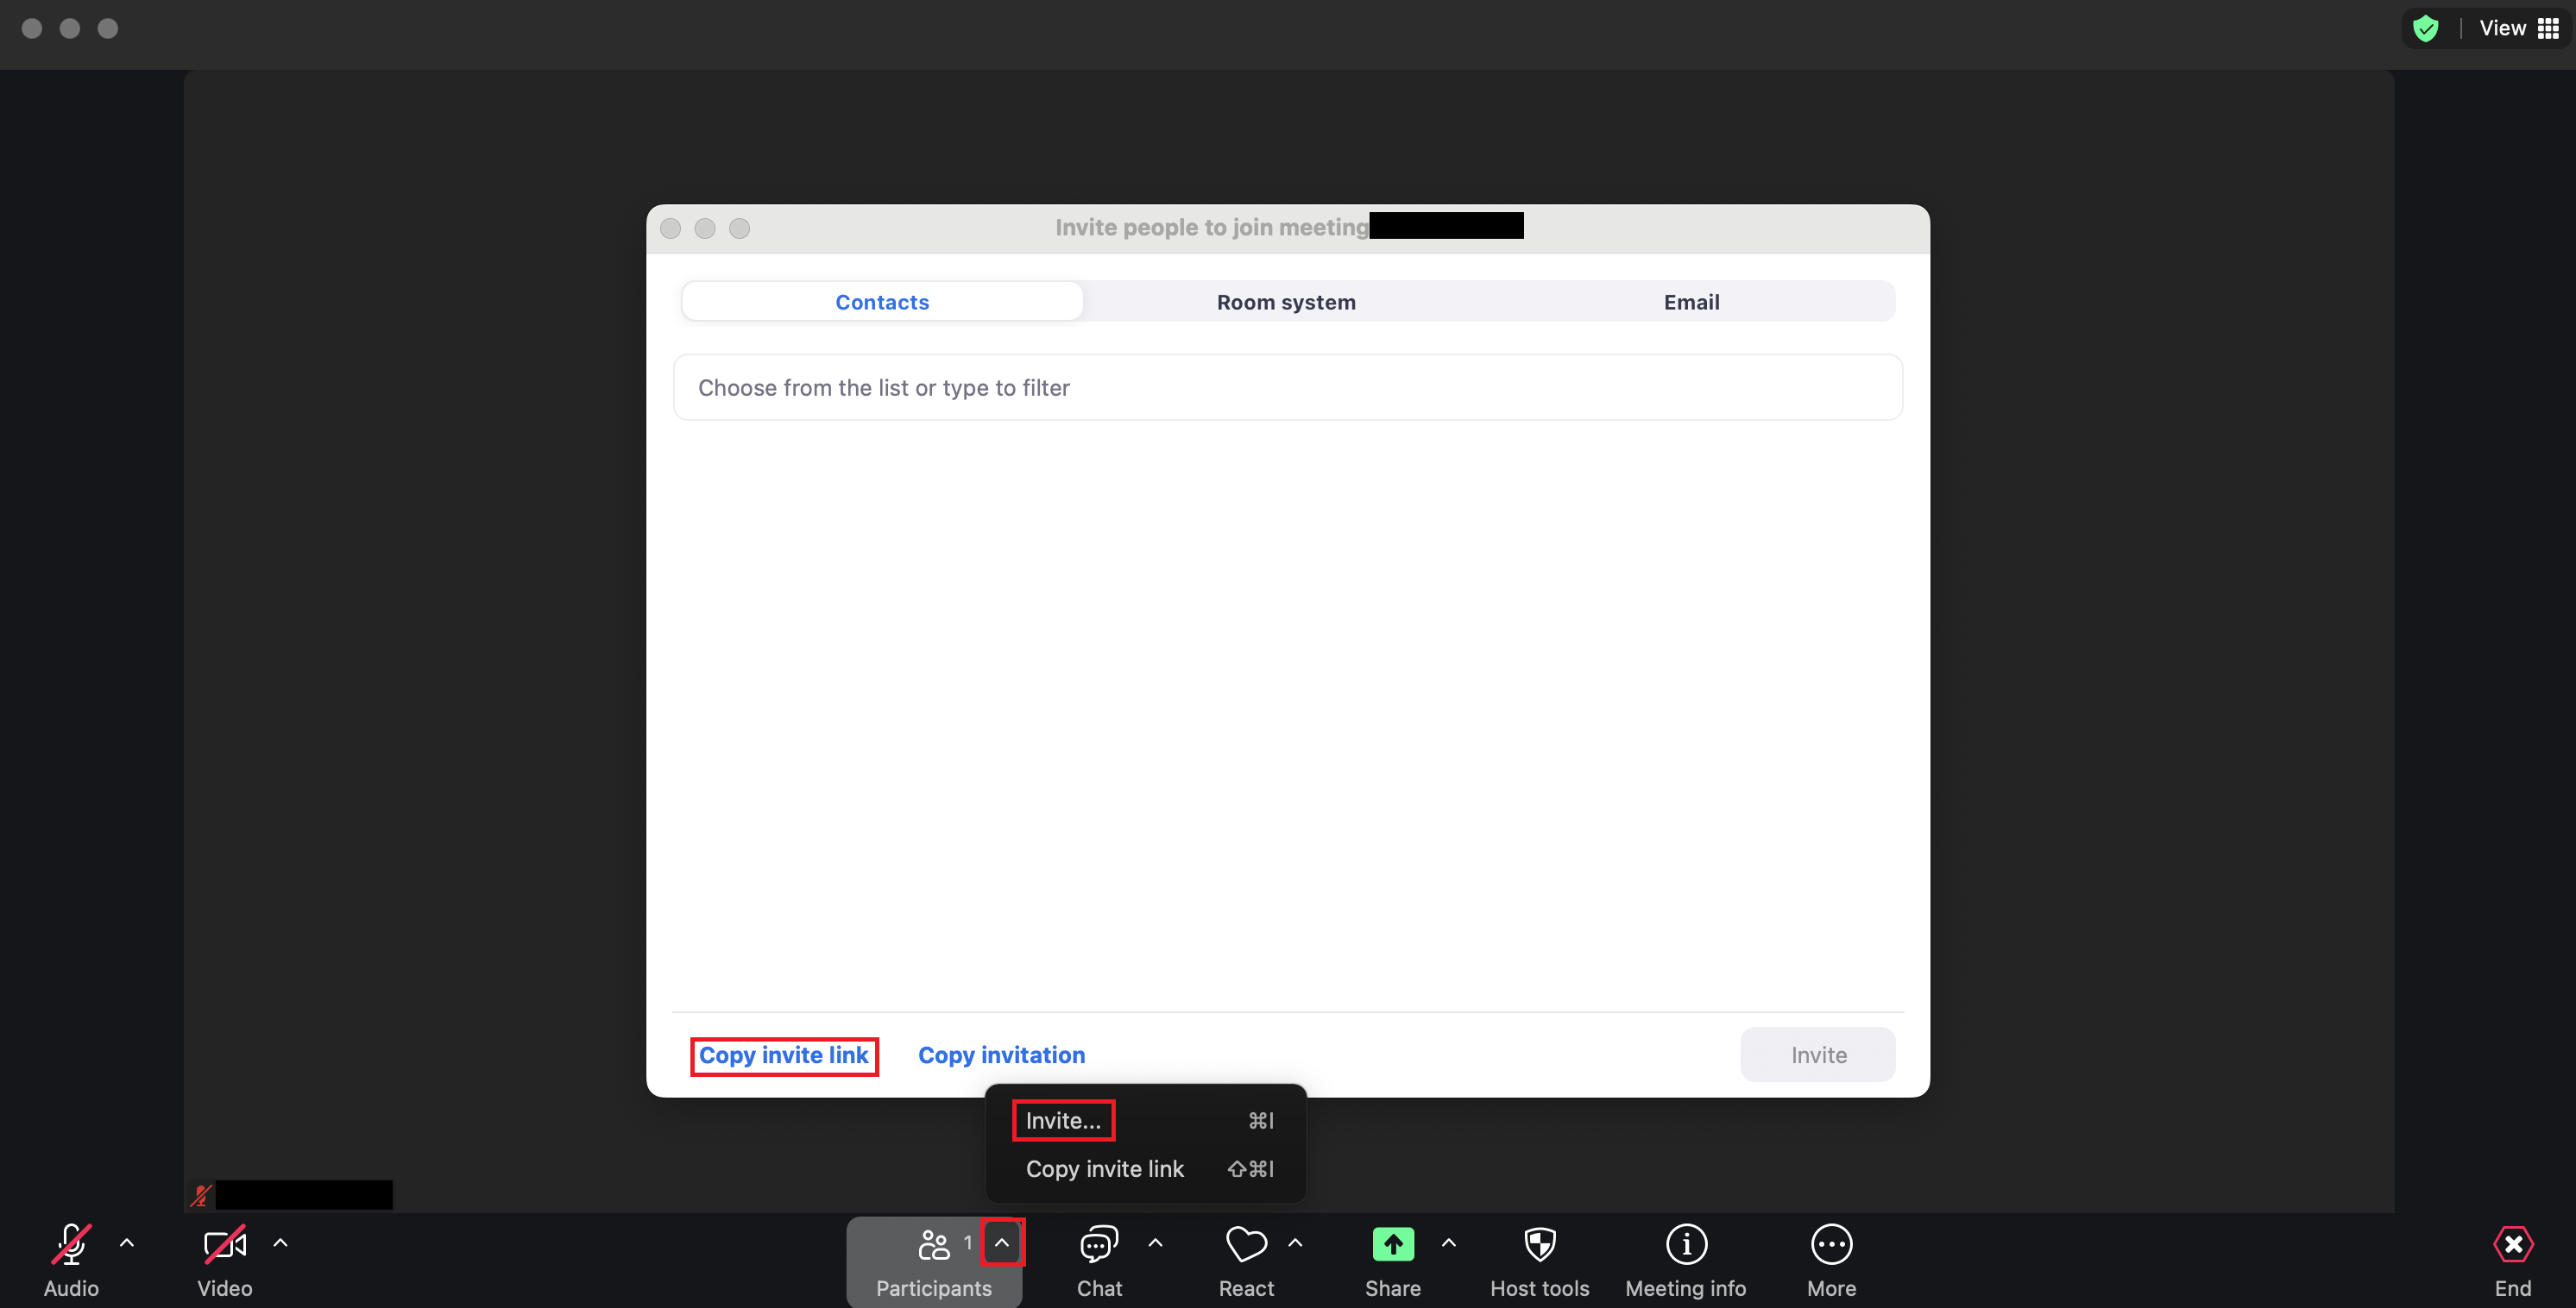The width and height of the screenshot is (2576, 1308).
Task: Start the camera video
Action: [x=224, y=1244]
